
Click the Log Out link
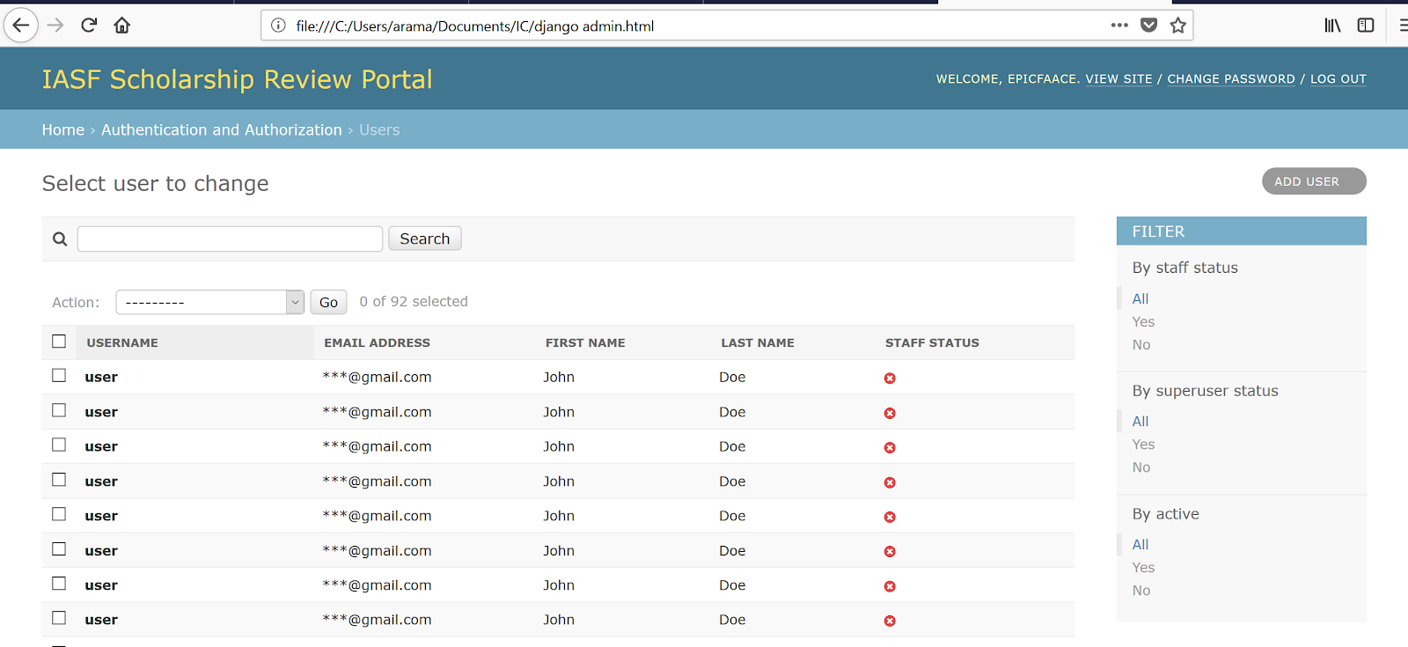(x=1338, y=79)
